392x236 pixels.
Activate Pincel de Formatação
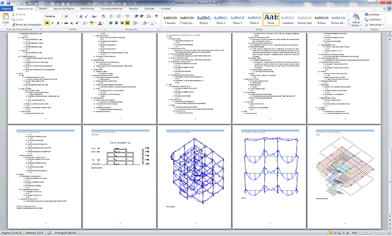tap(27, 25)
